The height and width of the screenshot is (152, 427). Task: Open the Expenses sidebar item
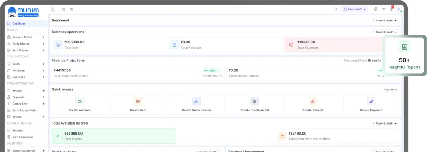18,77
